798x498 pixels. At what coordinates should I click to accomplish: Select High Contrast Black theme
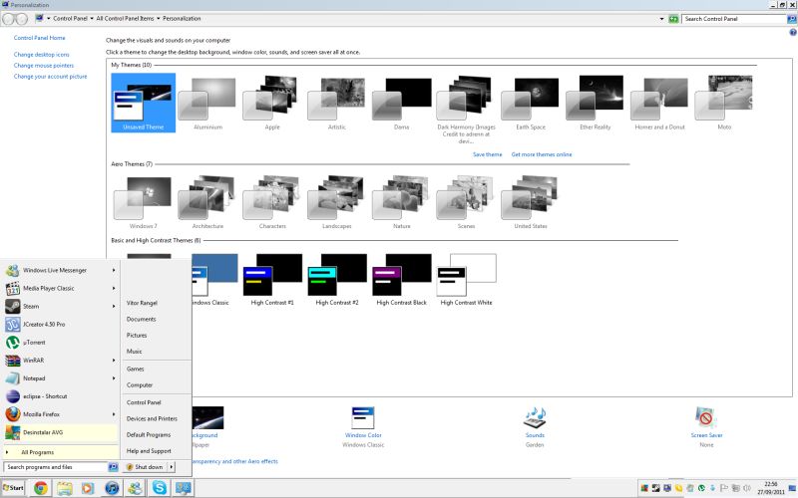(x=402, y=280)
